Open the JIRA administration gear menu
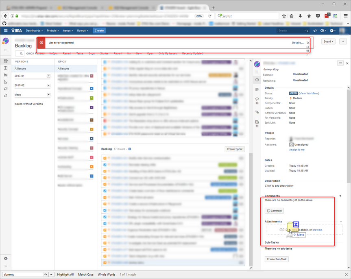The height and width of the screenshot is (279, 351). (333, 31)
